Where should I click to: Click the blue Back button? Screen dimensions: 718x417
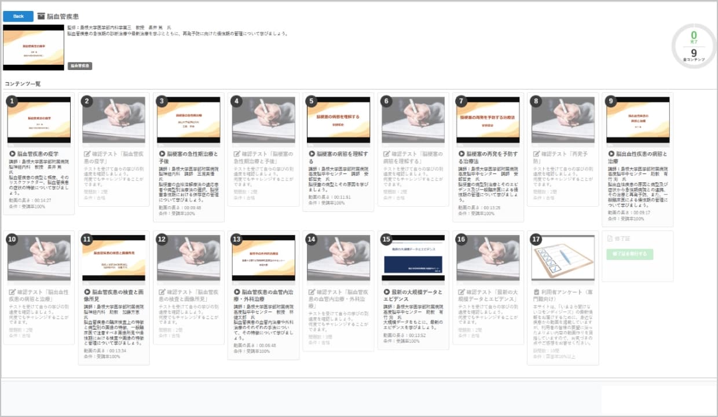coord(19,16)
